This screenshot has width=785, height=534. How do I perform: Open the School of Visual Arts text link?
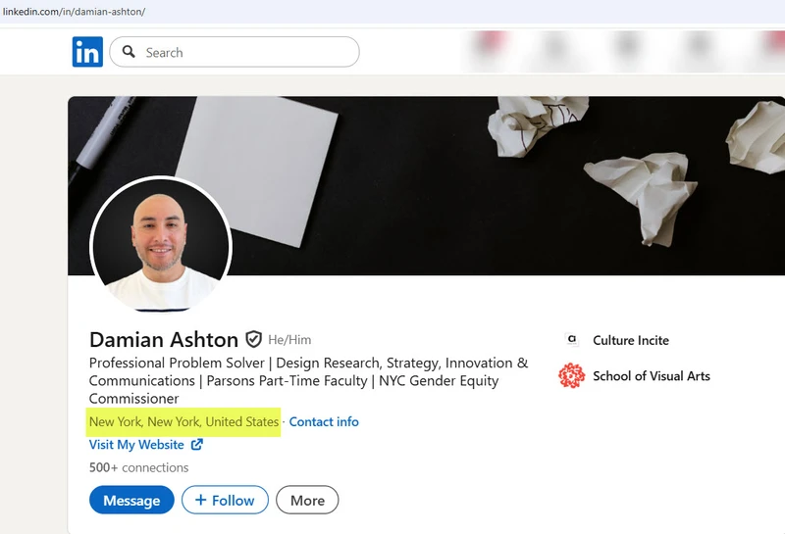point(651,375)
